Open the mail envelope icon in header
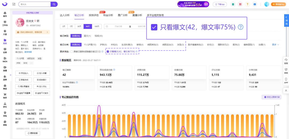The image size is (289, 139). tap(254, 4)
